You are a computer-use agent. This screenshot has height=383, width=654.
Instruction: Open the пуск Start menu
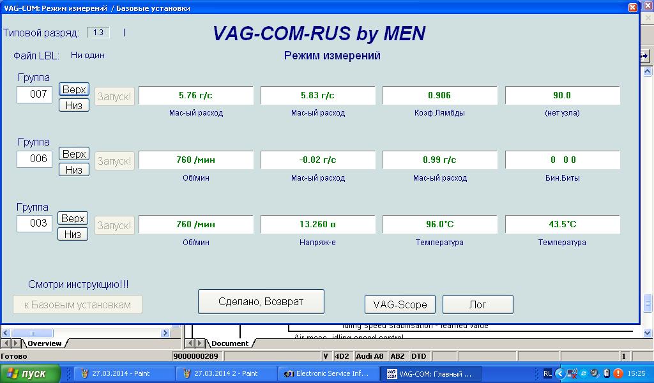click(31, 373)
